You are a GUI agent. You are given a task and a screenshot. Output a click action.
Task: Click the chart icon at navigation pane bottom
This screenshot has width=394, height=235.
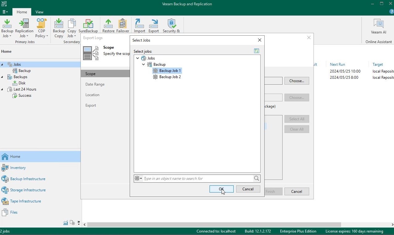click(66, 223)
